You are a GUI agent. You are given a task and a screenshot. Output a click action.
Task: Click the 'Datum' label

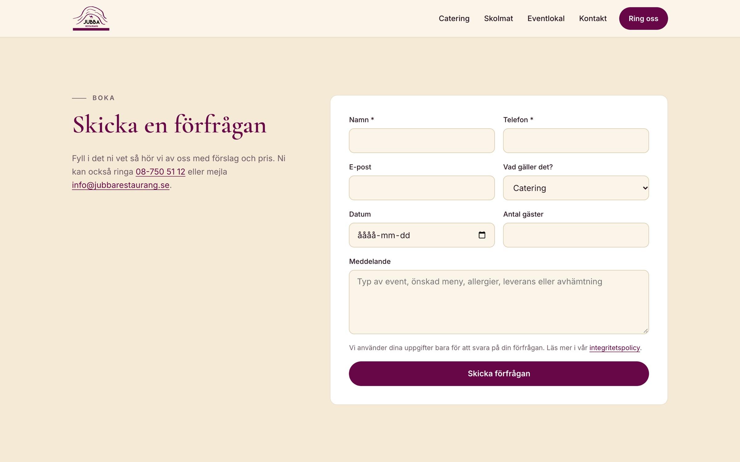(360, 214)
